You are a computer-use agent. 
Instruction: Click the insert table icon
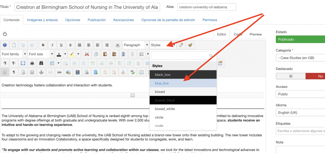[52, 63]
